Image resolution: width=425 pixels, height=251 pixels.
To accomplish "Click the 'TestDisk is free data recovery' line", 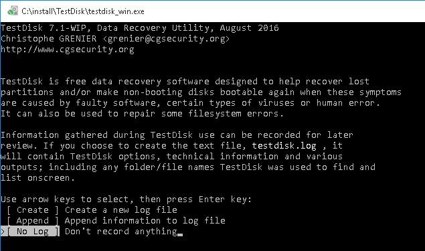I will pos(185,81).
